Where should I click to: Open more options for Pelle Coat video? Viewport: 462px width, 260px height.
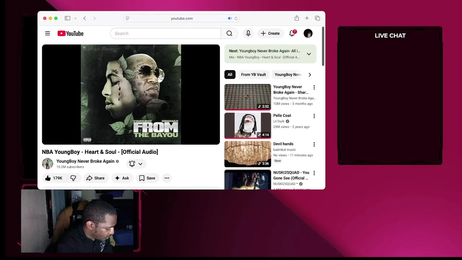point(314,116)
